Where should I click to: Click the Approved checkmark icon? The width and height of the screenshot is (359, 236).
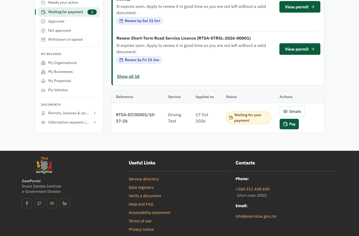(x=43, y=22)
